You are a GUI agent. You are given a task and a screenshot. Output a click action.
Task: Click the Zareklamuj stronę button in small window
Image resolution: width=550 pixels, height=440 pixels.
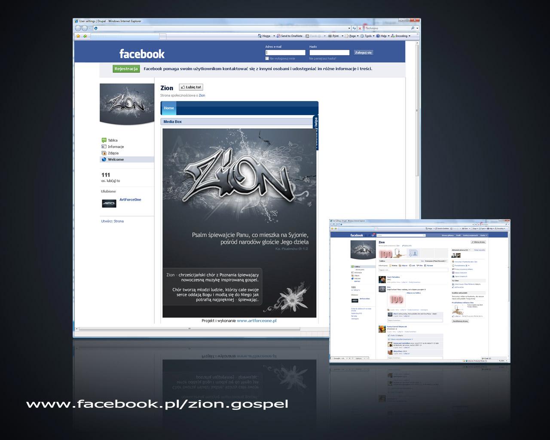pyautogui.click(x=460, y=321)
